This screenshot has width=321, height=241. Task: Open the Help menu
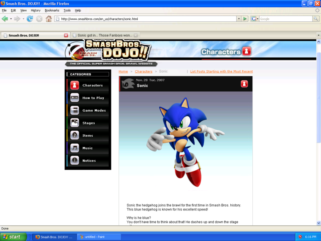(x=78, y=10)
